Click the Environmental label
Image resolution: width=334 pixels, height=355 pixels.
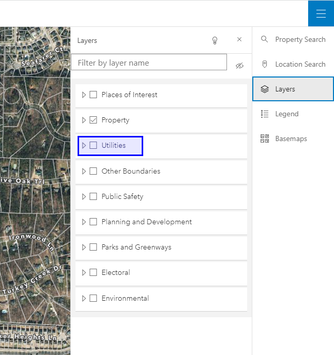coord(125,298)
